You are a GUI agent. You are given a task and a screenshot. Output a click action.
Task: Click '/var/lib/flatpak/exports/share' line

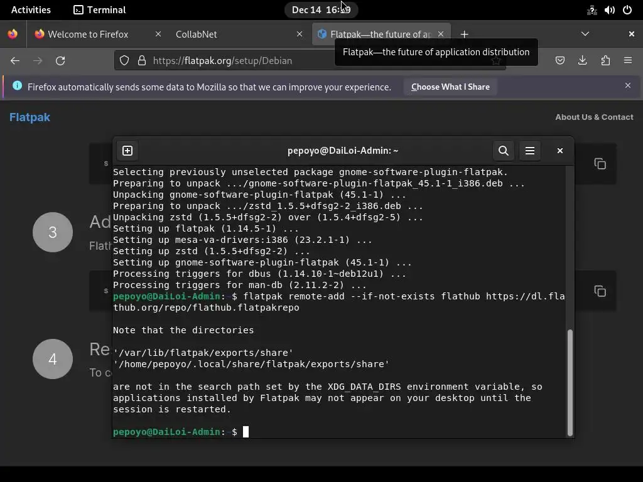pyautogui.click(x=203, y=353)
